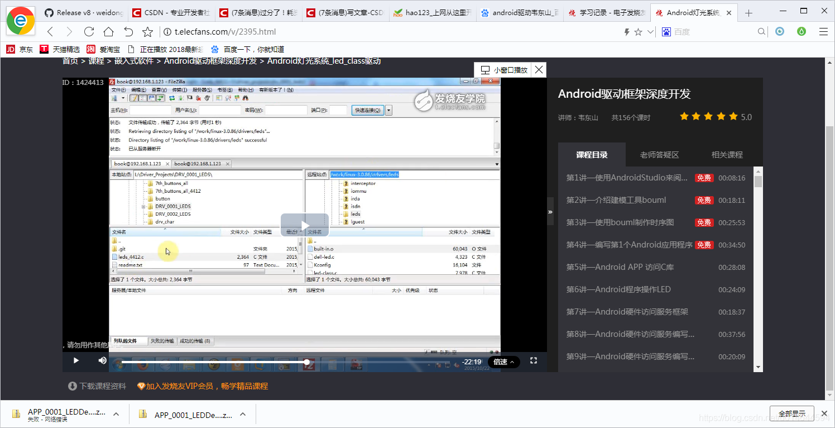
Task: Open the 爱淘宝 bookmark
Action: coord(103,49)
